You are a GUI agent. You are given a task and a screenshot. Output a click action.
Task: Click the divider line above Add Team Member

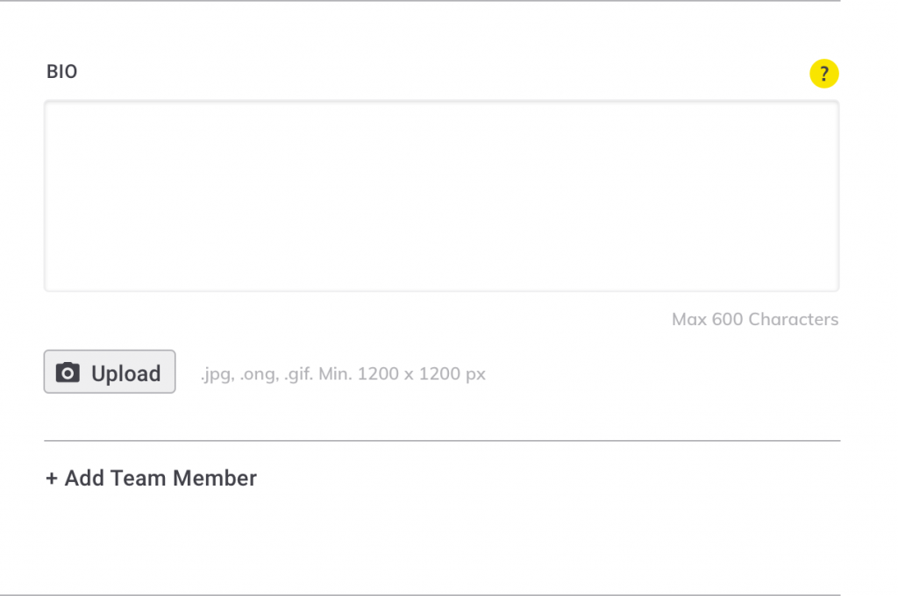[x=442, y=441]
